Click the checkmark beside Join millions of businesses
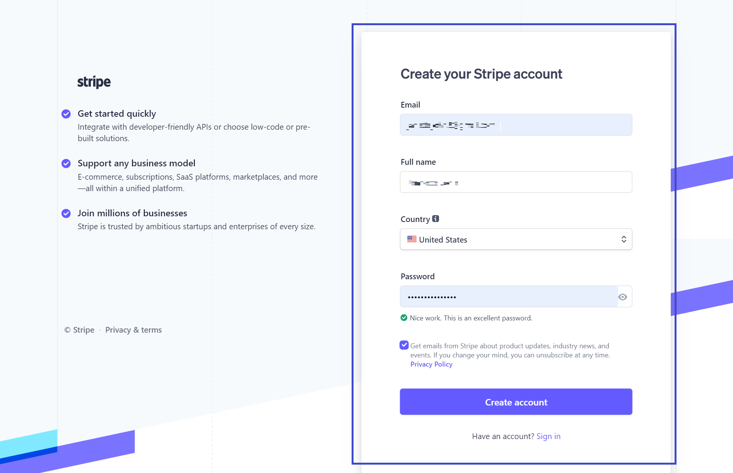This screenshot has height=473, width=733. pyautogui.click(x=66, y=214)
